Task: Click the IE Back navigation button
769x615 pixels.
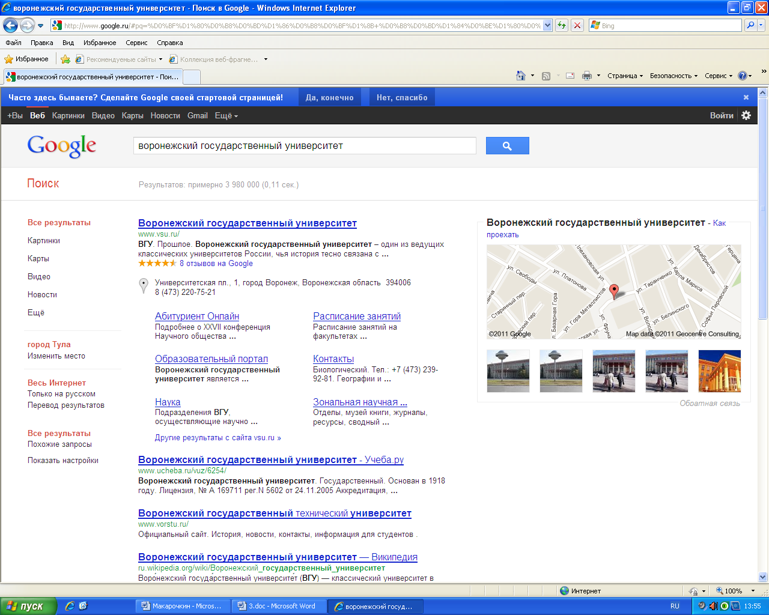Action: tap(10, 25)
